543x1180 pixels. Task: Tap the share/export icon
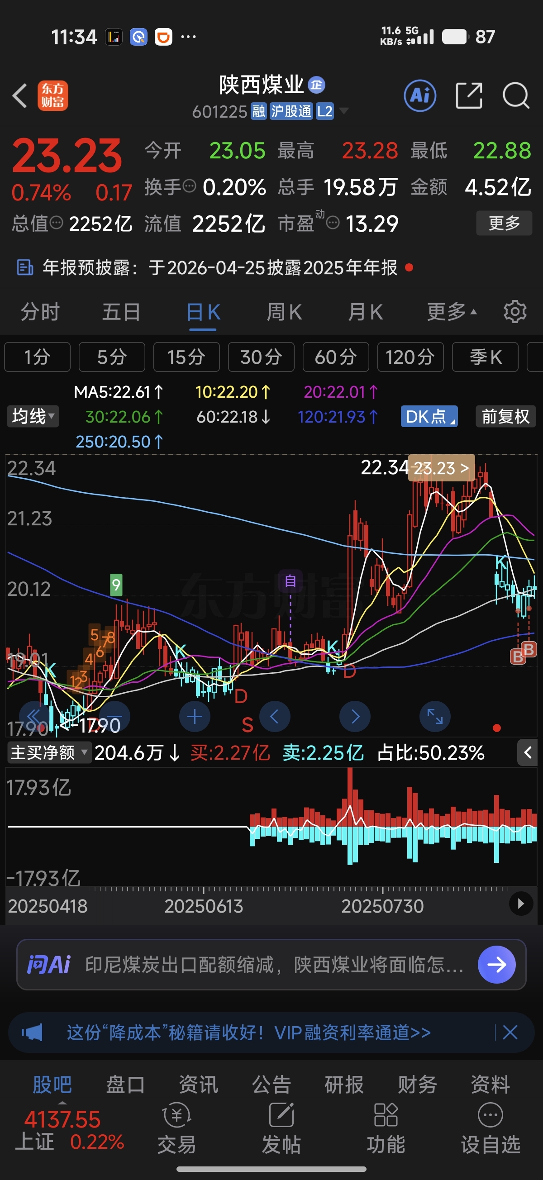[469, 96]
